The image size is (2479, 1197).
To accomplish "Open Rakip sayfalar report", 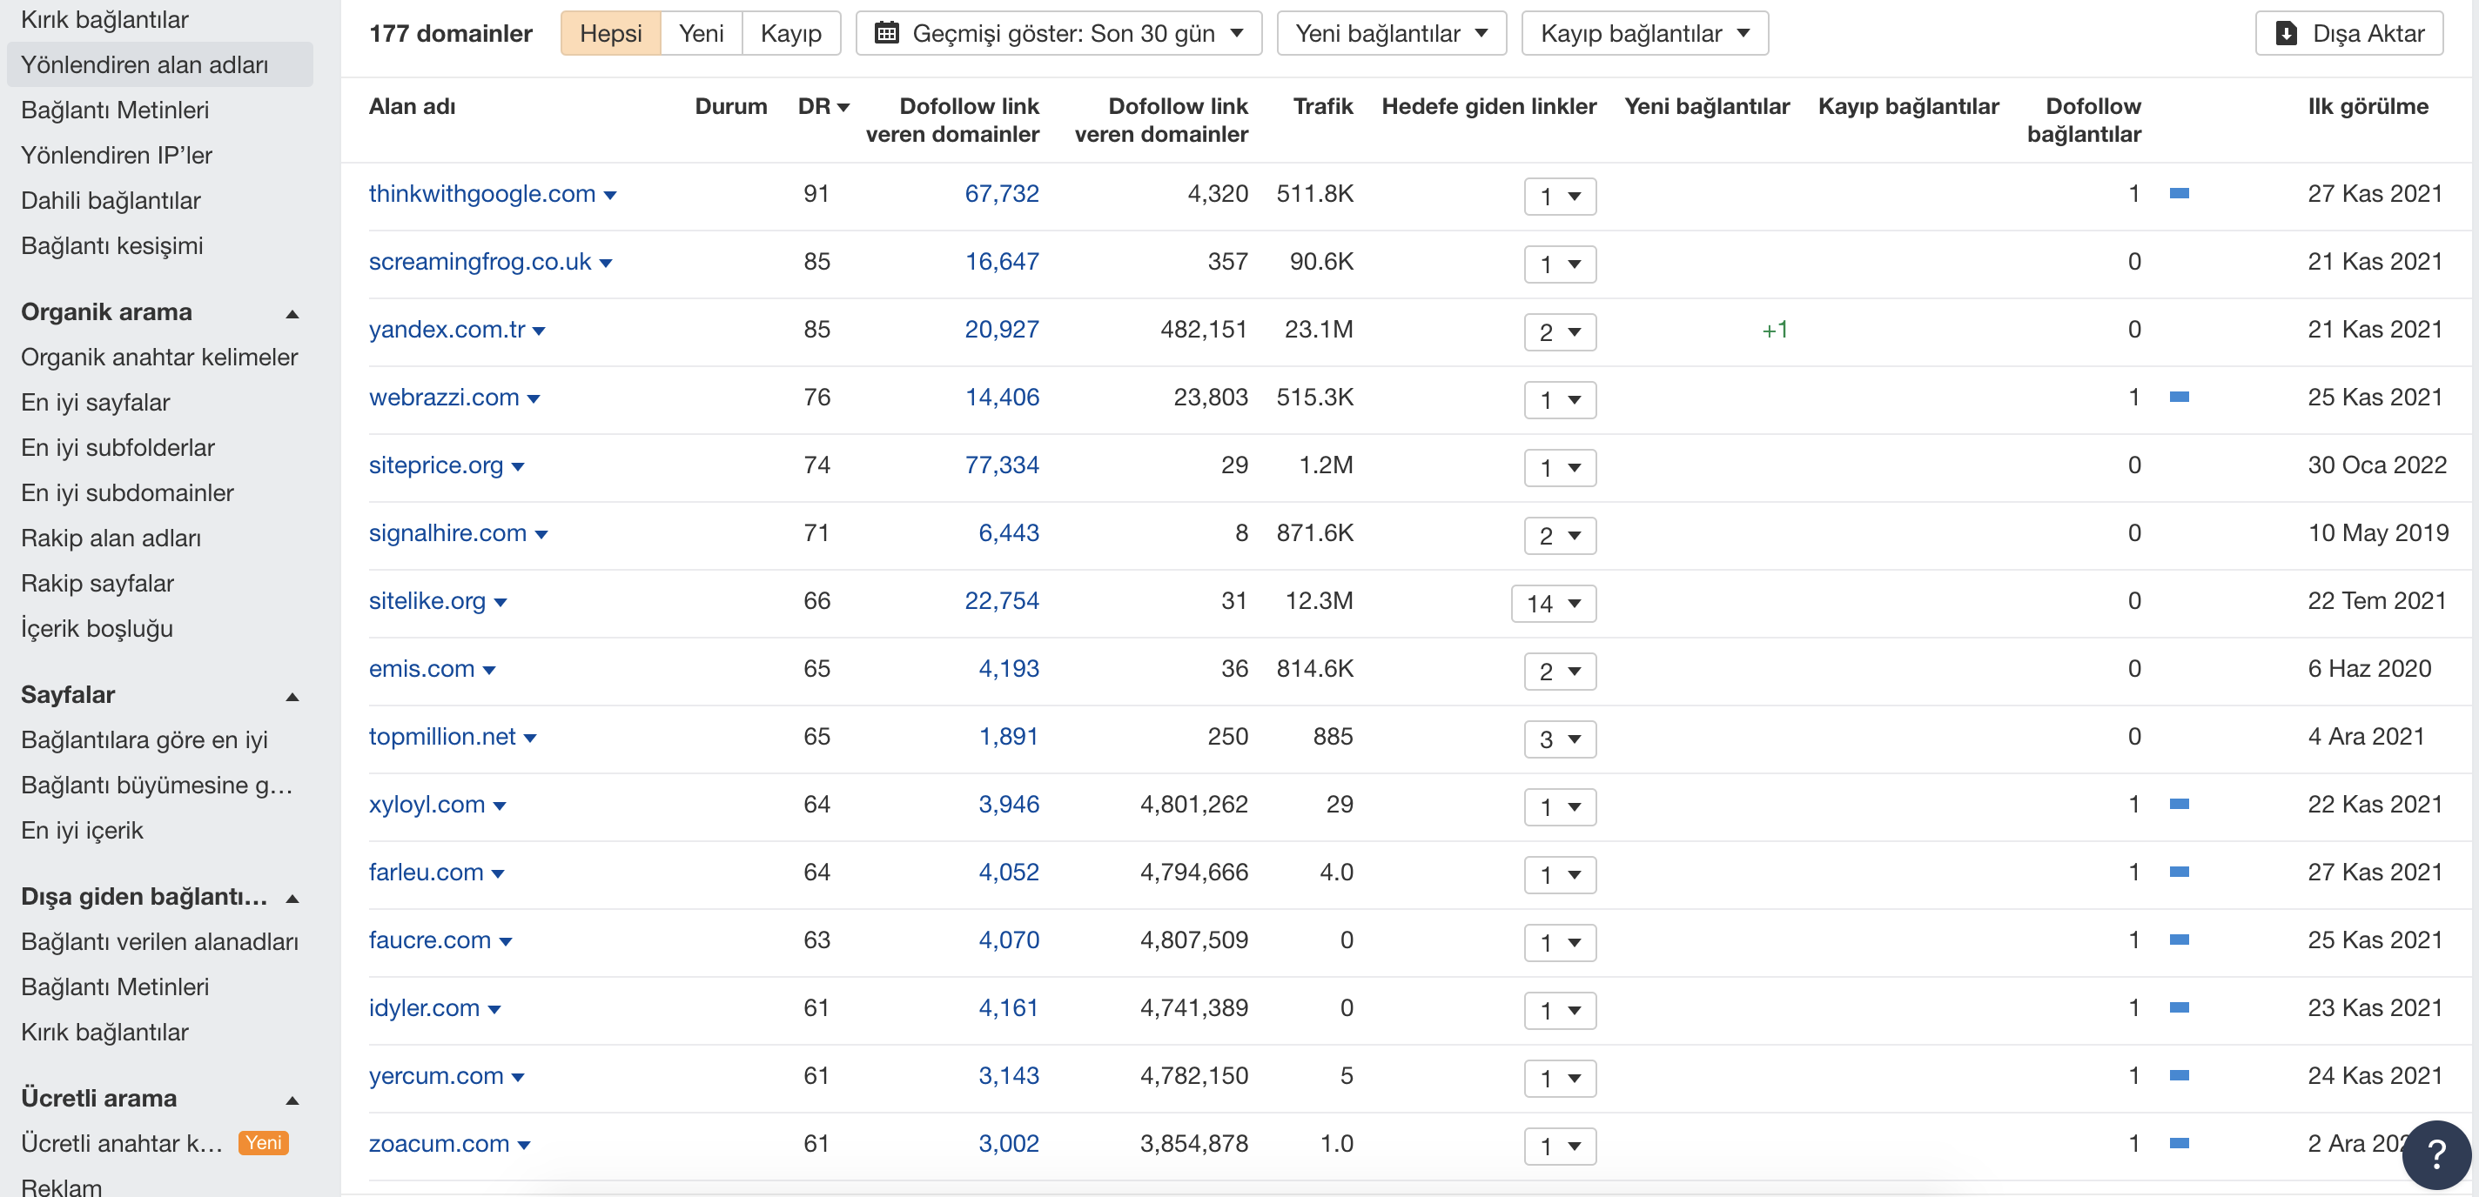I will (97, 583).
